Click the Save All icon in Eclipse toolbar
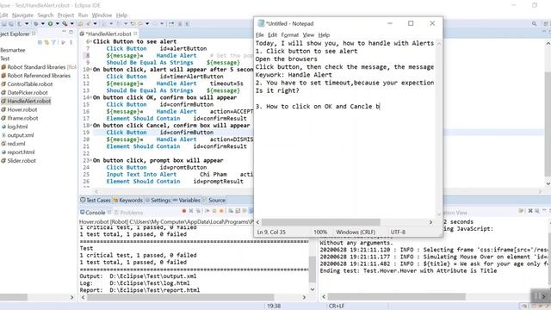 (x=11, y=23)
